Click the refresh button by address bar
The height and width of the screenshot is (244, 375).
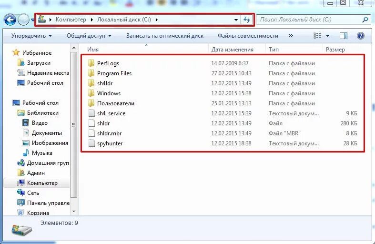246,20
